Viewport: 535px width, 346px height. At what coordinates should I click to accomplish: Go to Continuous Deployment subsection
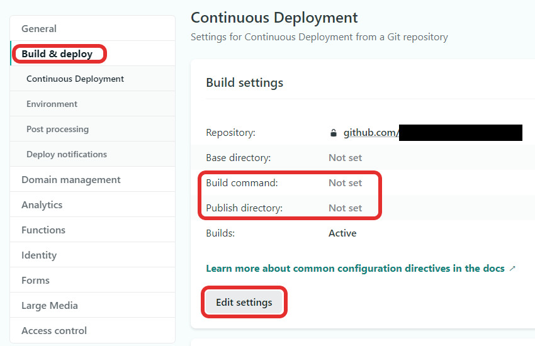[75, 79]
